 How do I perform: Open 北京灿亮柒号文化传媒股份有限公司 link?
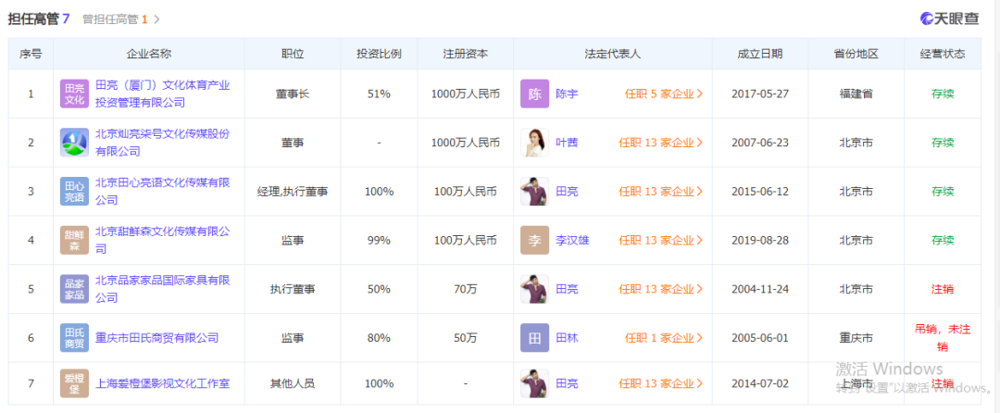pyautogui.click(x=163, y=142)
